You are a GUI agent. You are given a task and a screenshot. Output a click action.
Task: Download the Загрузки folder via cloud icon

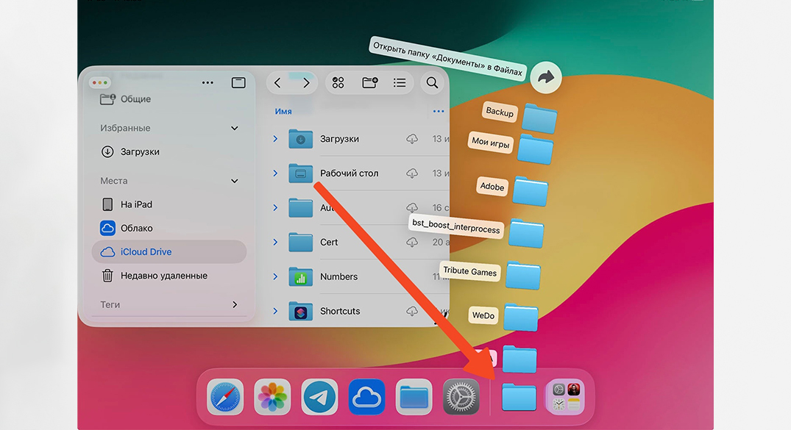tap(412, 139)
